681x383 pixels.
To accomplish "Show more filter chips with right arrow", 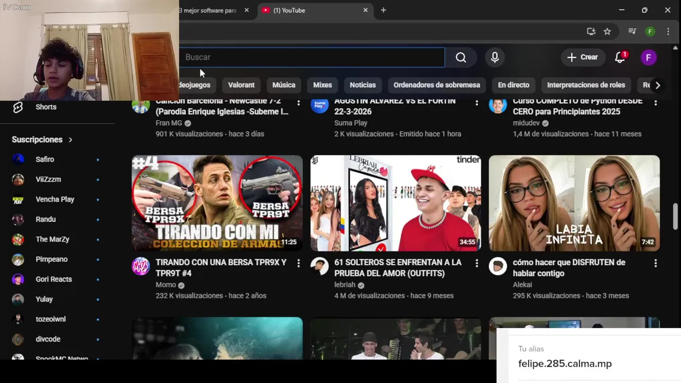I will [x=658, y=85].
